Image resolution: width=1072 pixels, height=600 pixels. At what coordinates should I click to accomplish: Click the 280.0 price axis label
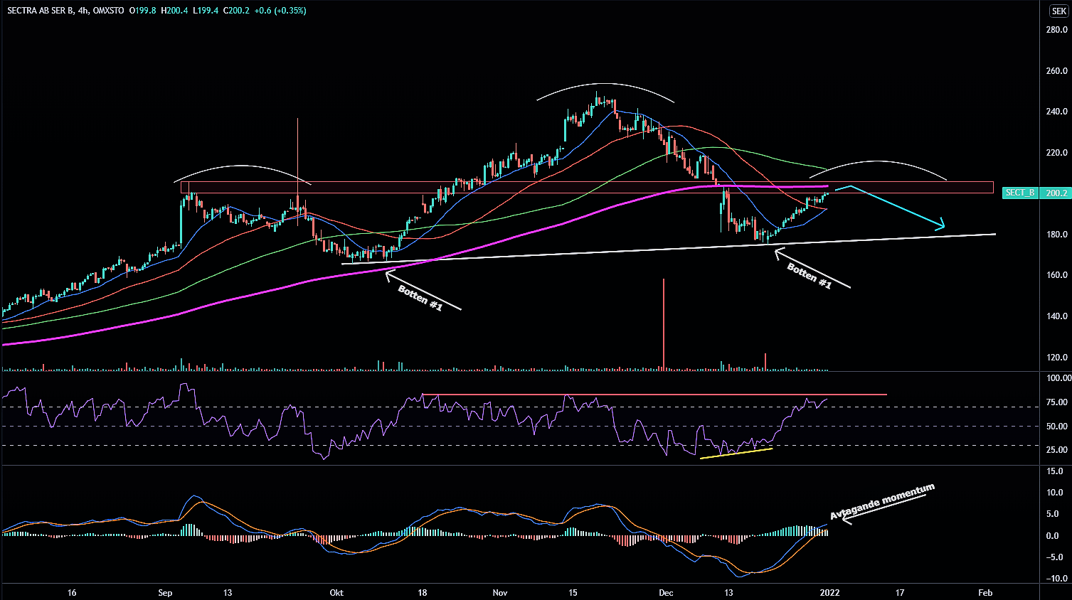tap(1056, 30)
